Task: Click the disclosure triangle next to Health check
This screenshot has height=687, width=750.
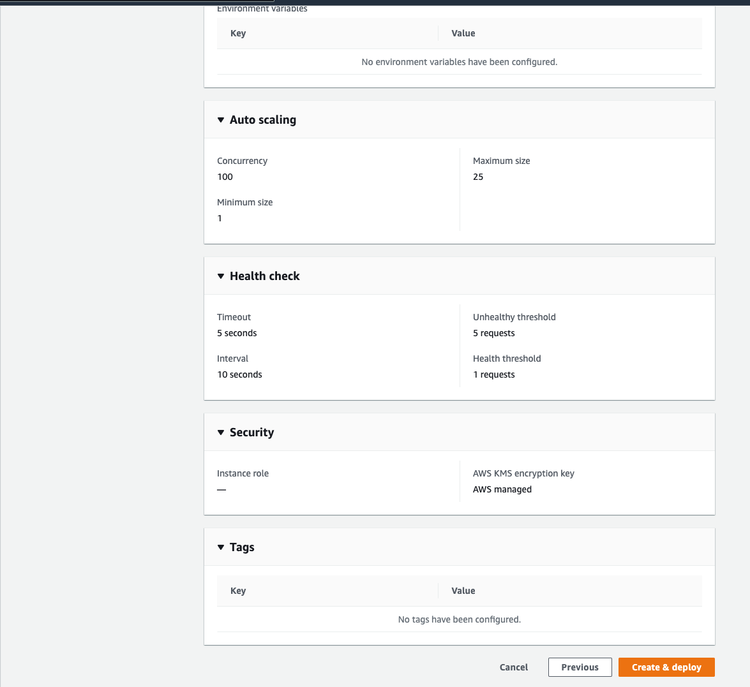Action: coord(221,276)
